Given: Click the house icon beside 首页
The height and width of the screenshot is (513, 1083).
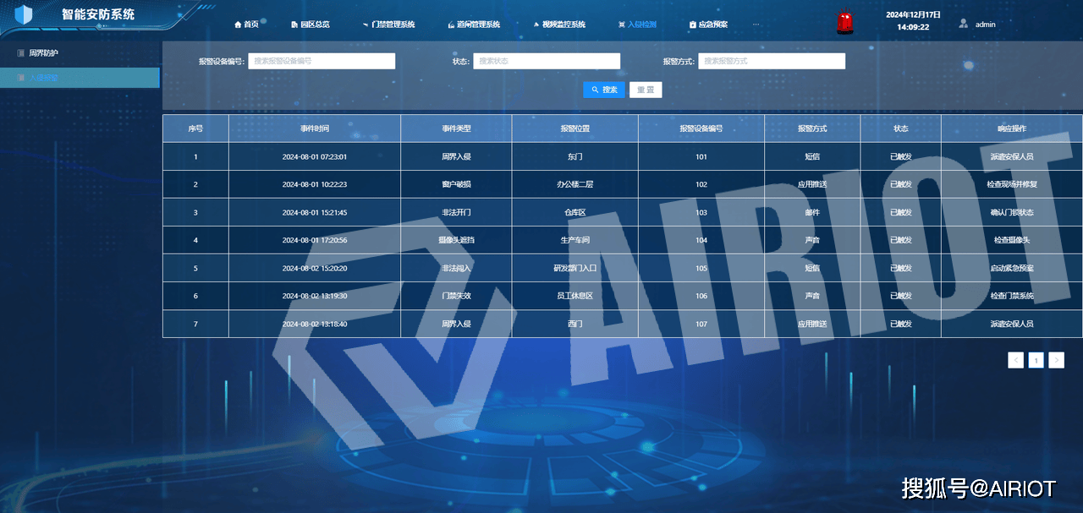Looking at the screenshot, I should [x=238, y=25].
